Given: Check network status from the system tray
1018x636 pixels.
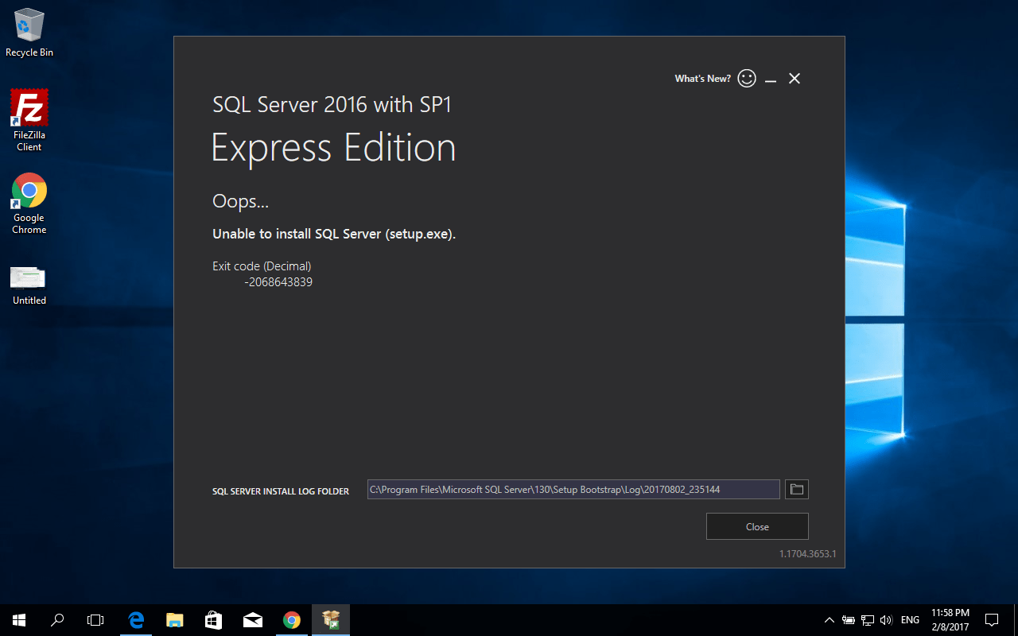Looking at the screenshot, I should [866, 619].
